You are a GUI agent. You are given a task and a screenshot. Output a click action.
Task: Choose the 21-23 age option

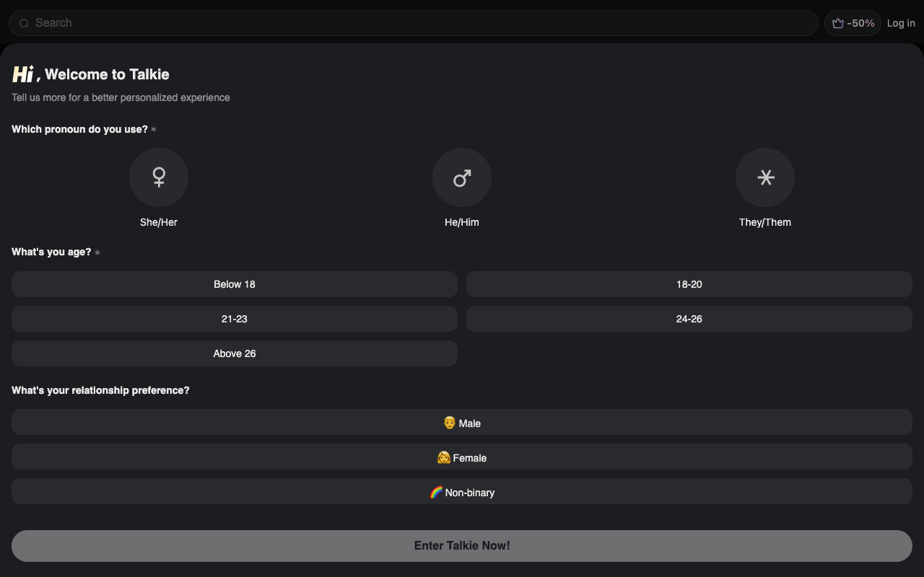click(x=235, y=319)
